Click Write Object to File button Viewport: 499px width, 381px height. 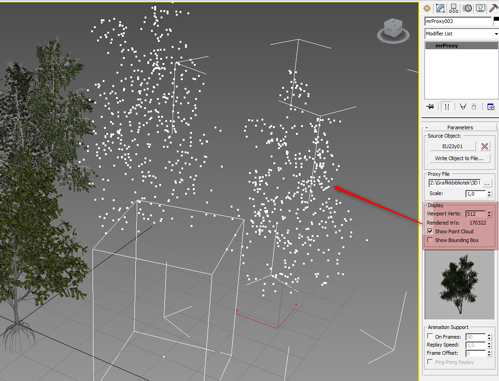tap(459, 158)
